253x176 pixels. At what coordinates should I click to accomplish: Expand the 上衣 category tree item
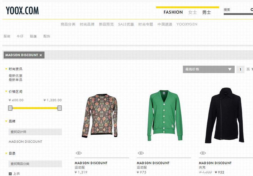click(10, 174)
